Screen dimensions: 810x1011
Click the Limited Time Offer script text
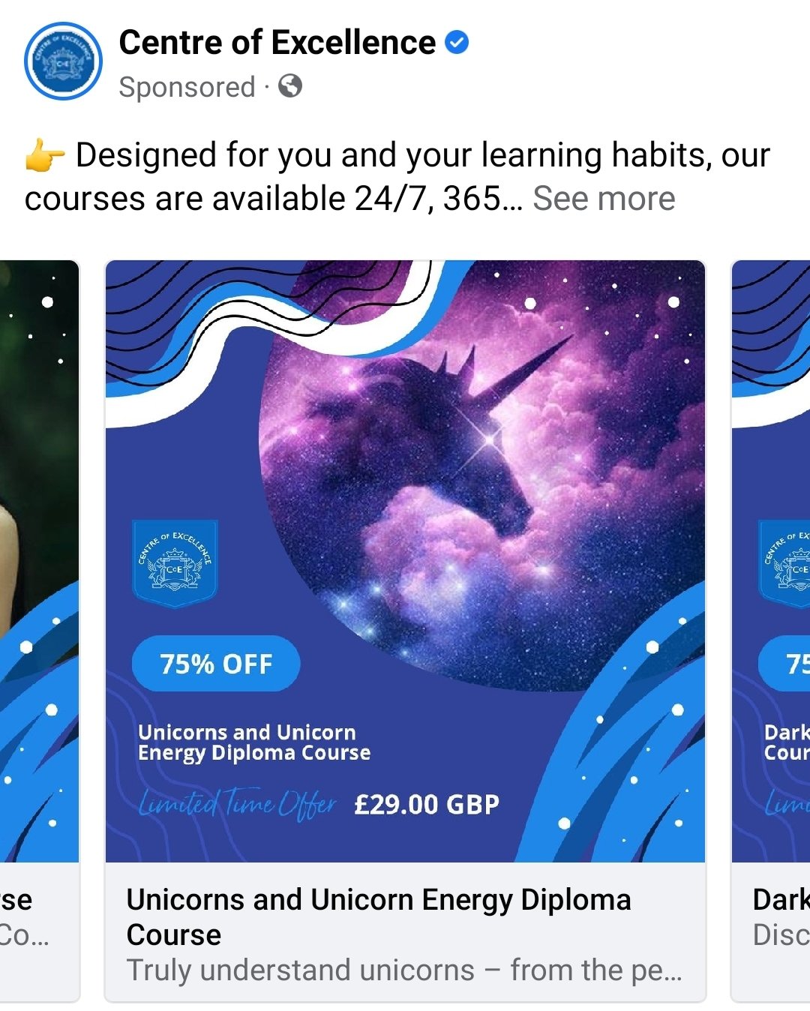(237, 804)
